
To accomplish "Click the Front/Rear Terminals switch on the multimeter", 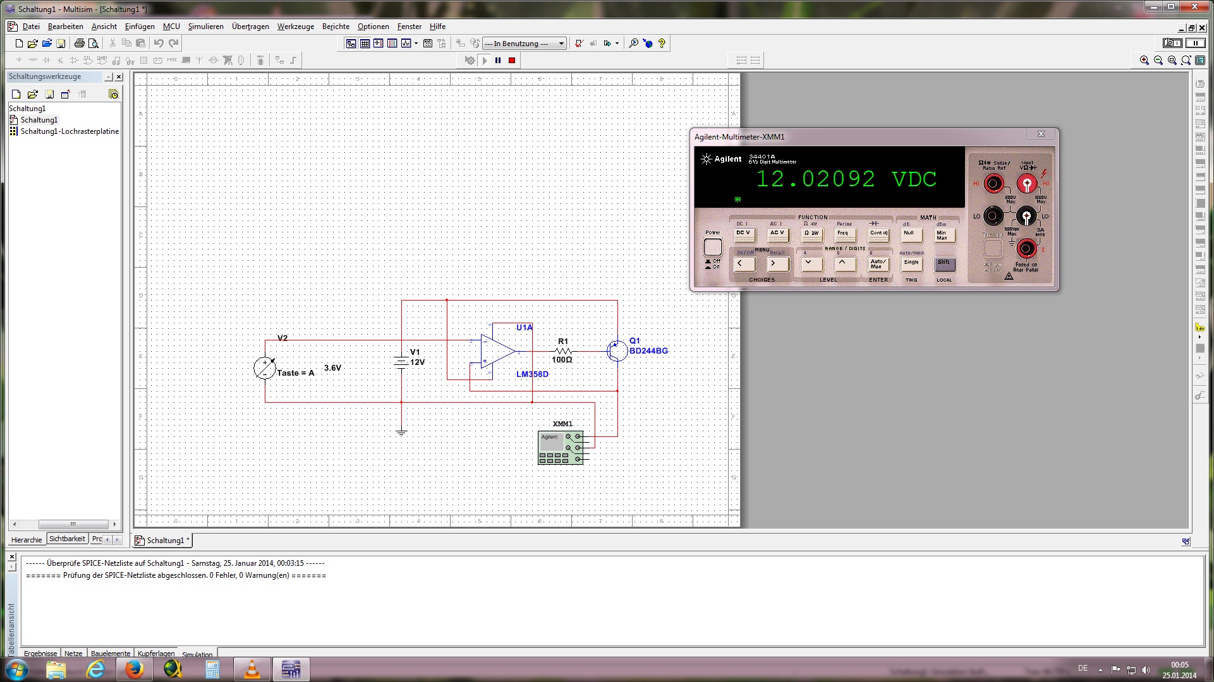I will [993, 248].
